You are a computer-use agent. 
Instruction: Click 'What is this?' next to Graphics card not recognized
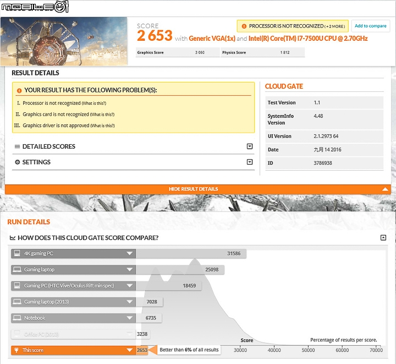click(x=102, y=115)
